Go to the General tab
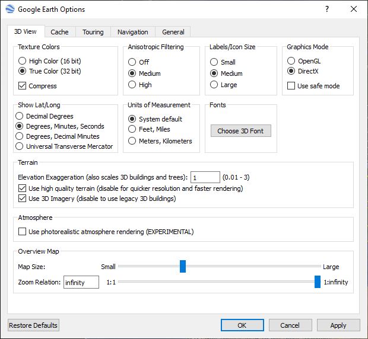368x339 pixels. click(173, 32)
